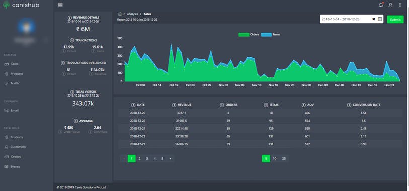Click the 12.95k orders value
The width and height of the screenshot is (409, 191).
click(69, 47)
